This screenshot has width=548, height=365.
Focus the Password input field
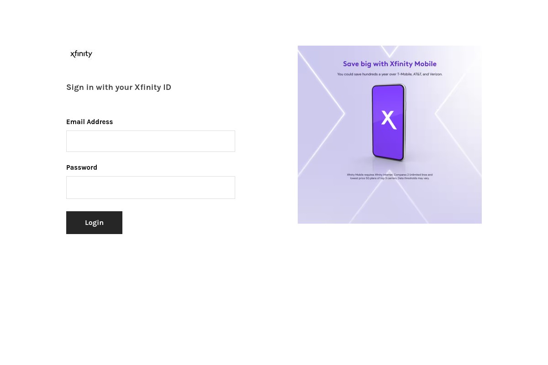[151, 188]
